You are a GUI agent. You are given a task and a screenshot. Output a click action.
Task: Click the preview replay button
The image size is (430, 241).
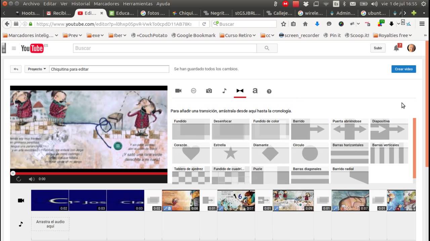[19, 179]
